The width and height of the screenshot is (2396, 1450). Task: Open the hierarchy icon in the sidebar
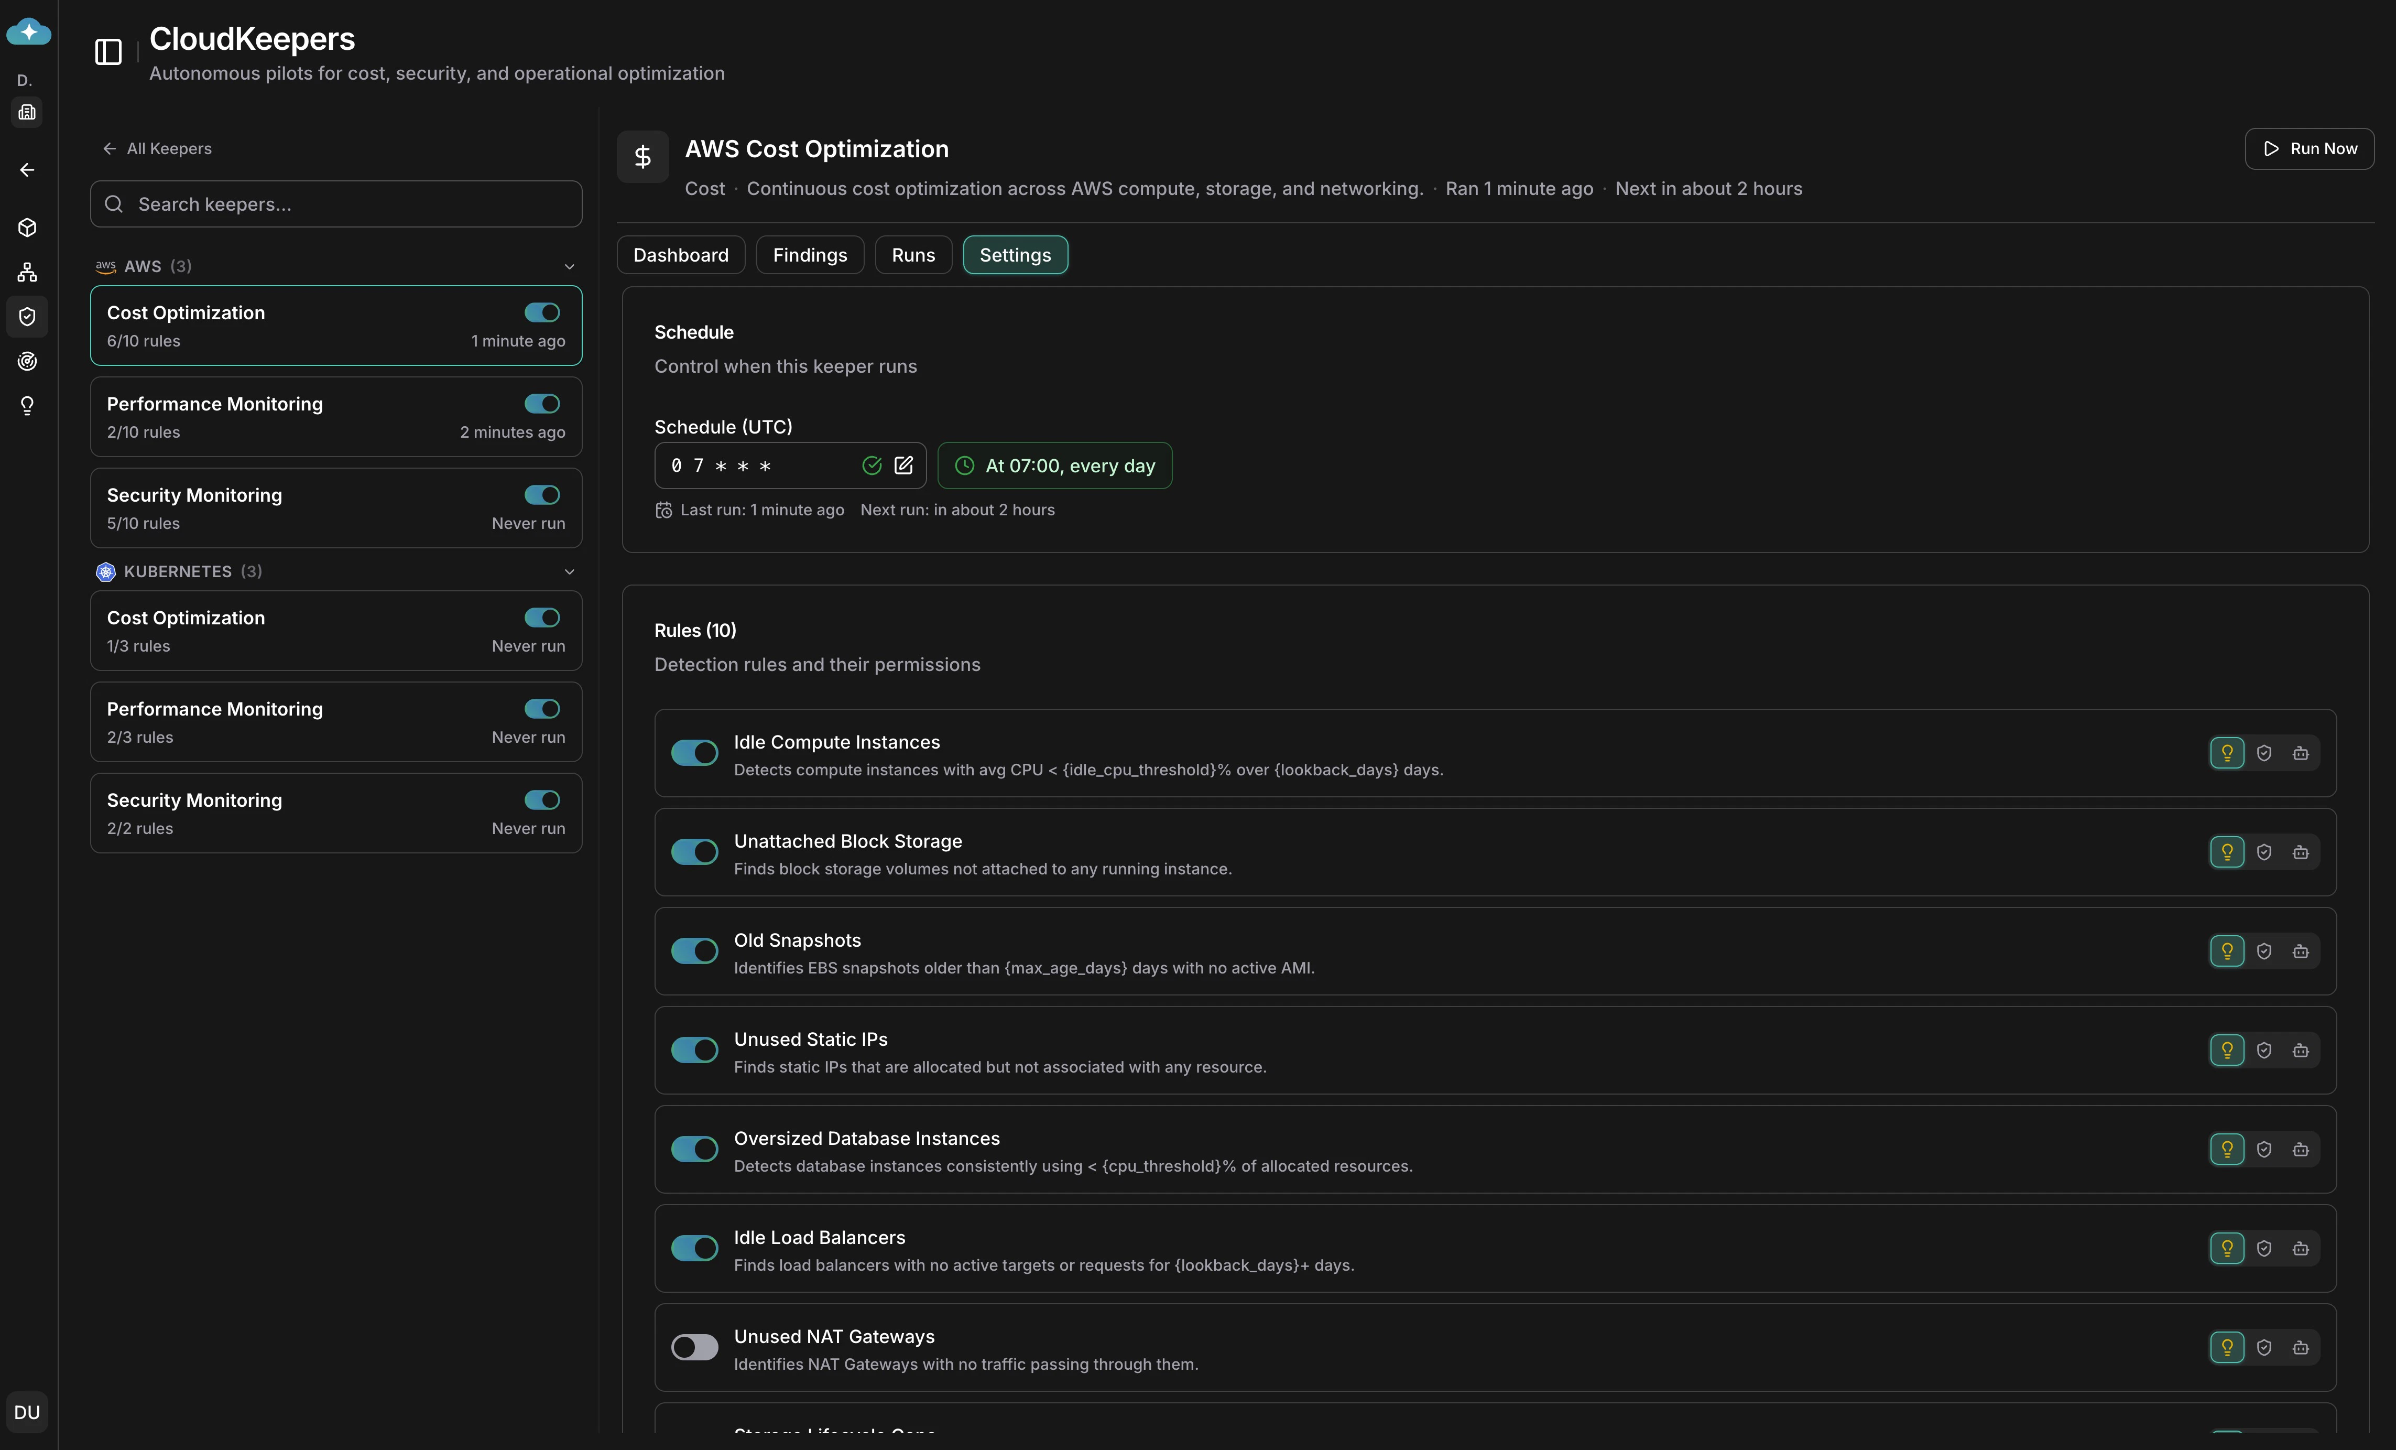pos(27,272)
